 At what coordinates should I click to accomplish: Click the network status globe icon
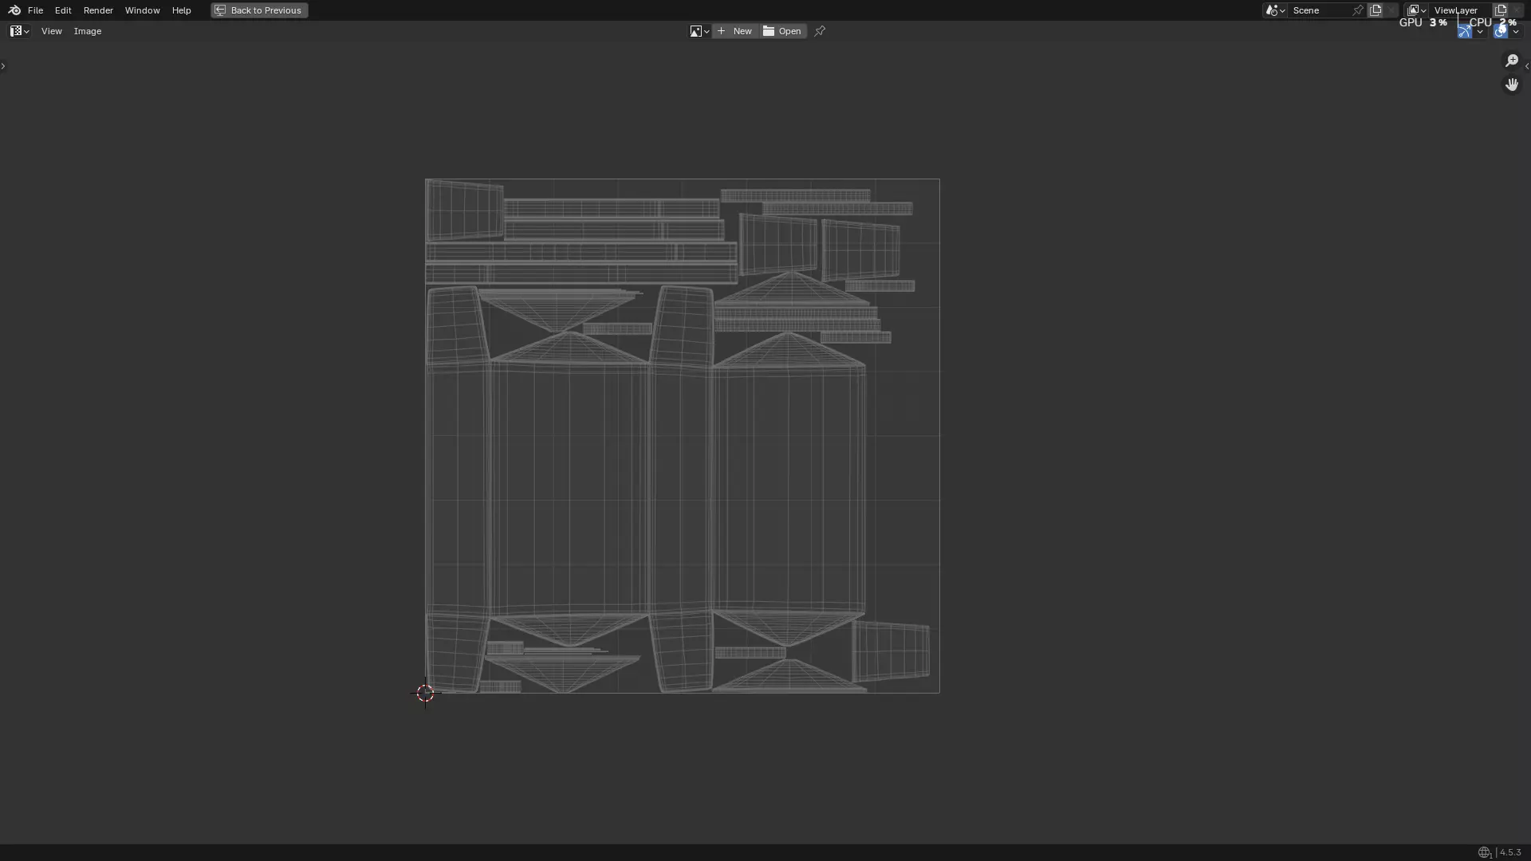pyautogui.click(x=1484, y=852)
